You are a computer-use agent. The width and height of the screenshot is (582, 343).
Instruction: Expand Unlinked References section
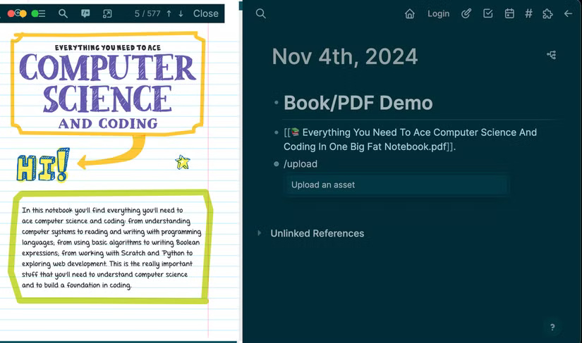click(260, 233)
